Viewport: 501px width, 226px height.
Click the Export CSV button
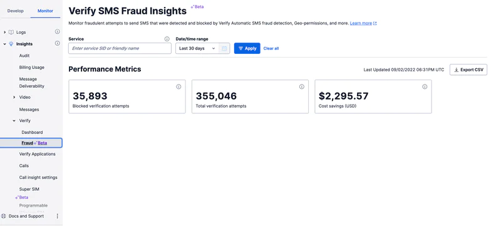[x=468, y=69]
